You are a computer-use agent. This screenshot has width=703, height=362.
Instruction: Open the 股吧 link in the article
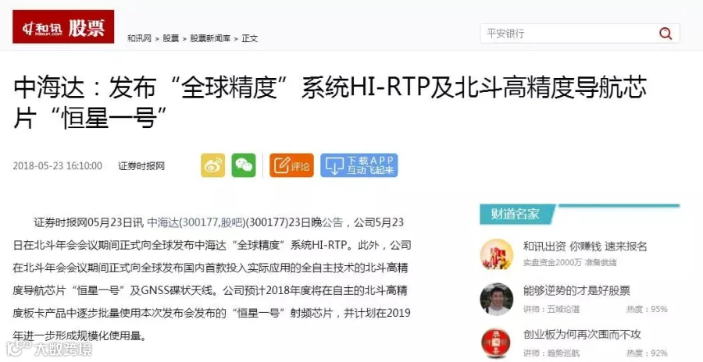(x=231, y=222)
